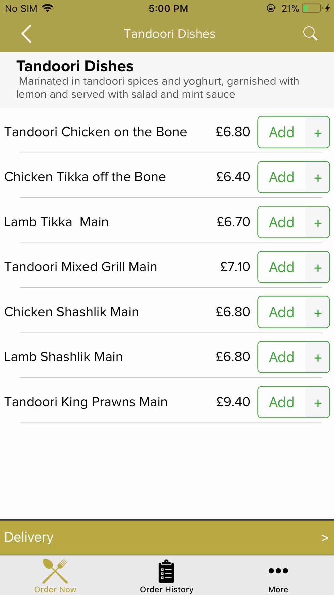
Task: Open the search magnifier icon
Action: point(310,34)
